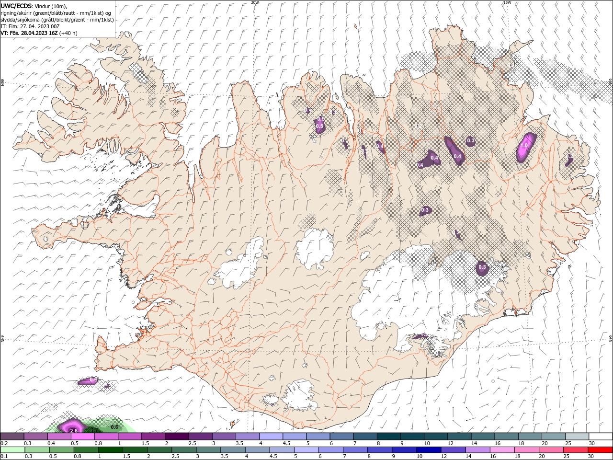Image resolution: width=613 pixels, height=460 pixels.
Task: Select the darkest purple snow swatch labeled 2
Action: pos(177,437)
